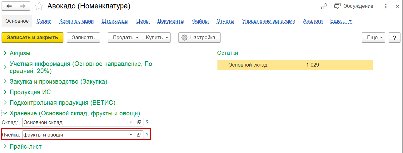
Task: Click the back navigation arrow
Action: point(9,6)
